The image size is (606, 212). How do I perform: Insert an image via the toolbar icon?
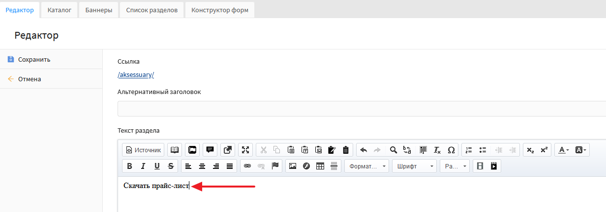(293, 166)
